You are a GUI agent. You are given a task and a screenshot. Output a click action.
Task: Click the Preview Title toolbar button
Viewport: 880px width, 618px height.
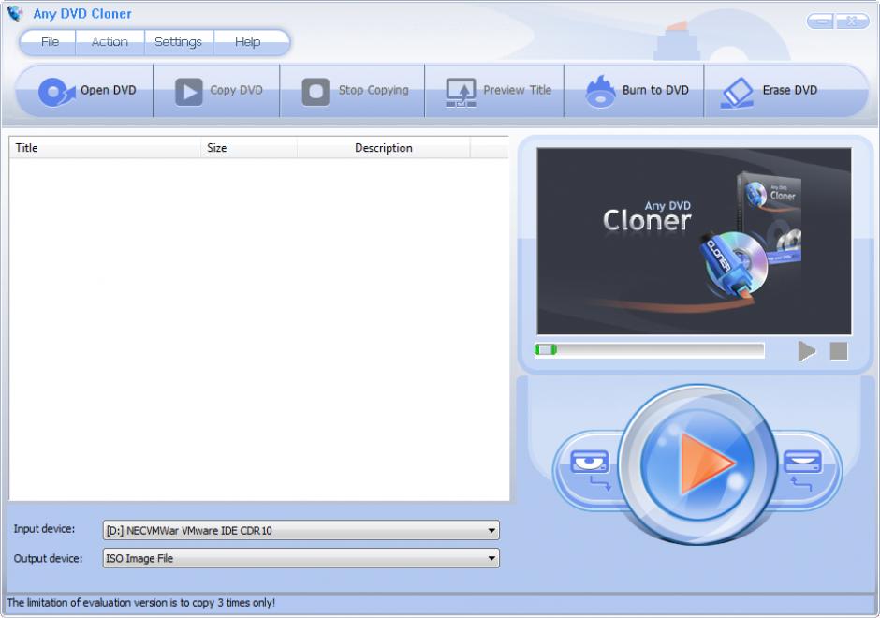[494, 91]
